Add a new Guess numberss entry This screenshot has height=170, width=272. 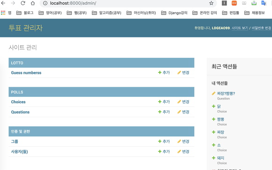click(164, 72)
